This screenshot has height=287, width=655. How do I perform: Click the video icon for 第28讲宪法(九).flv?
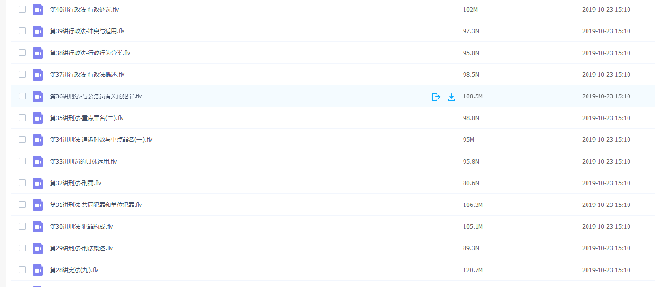click(x=38, y=270)
